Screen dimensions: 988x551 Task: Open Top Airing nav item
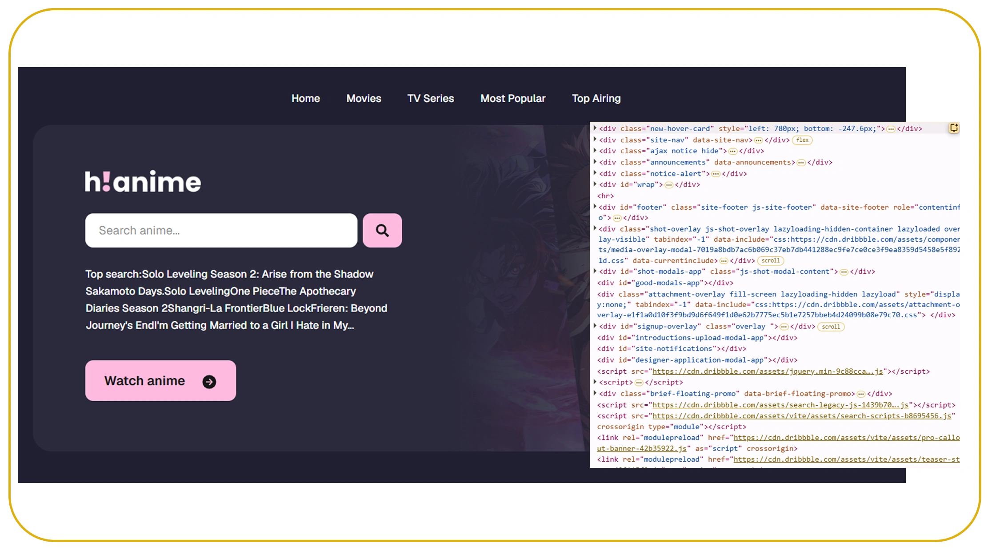click(x=596, y=98)
